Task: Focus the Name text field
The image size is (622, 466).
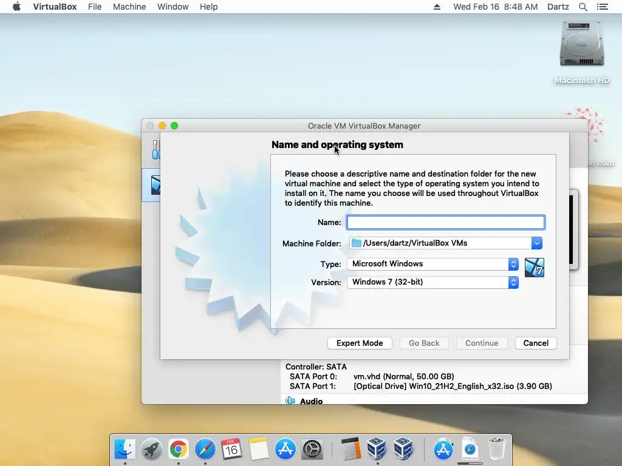Action: pyautogui.click(x=445, y=222)
